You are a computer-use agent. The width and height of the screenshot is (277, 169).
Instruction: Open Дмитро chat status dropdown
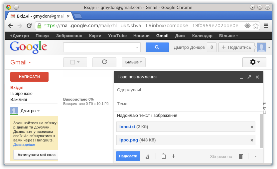(38, 111)
